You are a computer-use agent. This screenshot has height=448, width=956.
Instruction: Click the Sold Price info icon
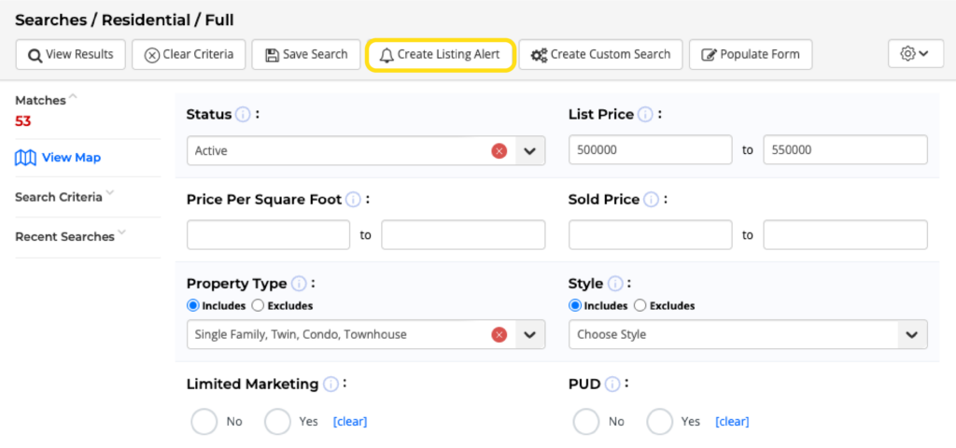tap(651, 200)
